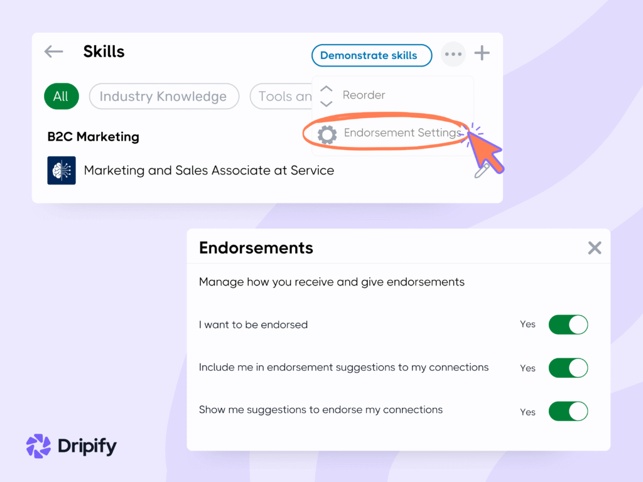Disable 'I want to be endorsed'

pyautogui.click(x=568, y=324)
